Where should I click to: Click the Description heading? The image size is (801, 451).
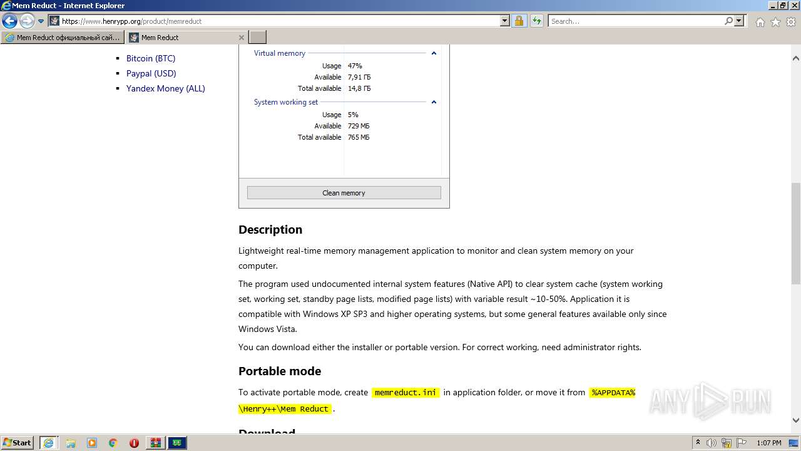pos(270,229)
